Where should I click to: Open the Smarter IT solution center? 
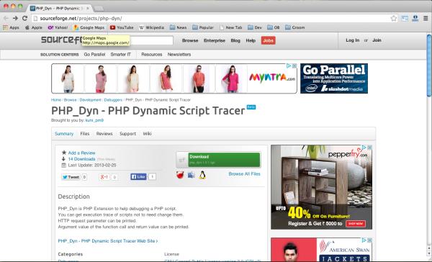(x=120, y=55)
